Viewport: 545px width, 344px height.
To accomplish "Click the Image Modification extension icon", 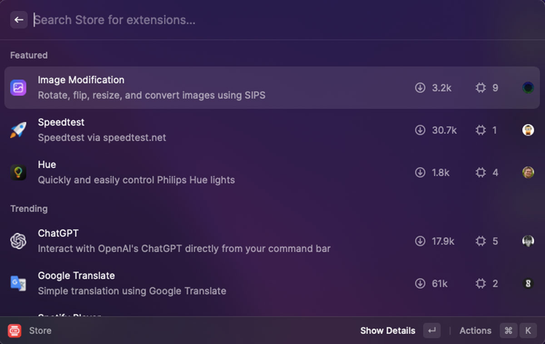I will tap(18, 87).
